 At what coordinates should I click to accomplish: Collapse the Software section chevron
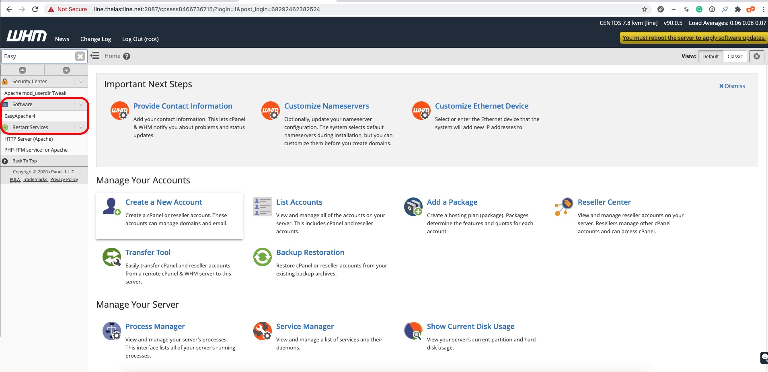click(x=81, y=105)
